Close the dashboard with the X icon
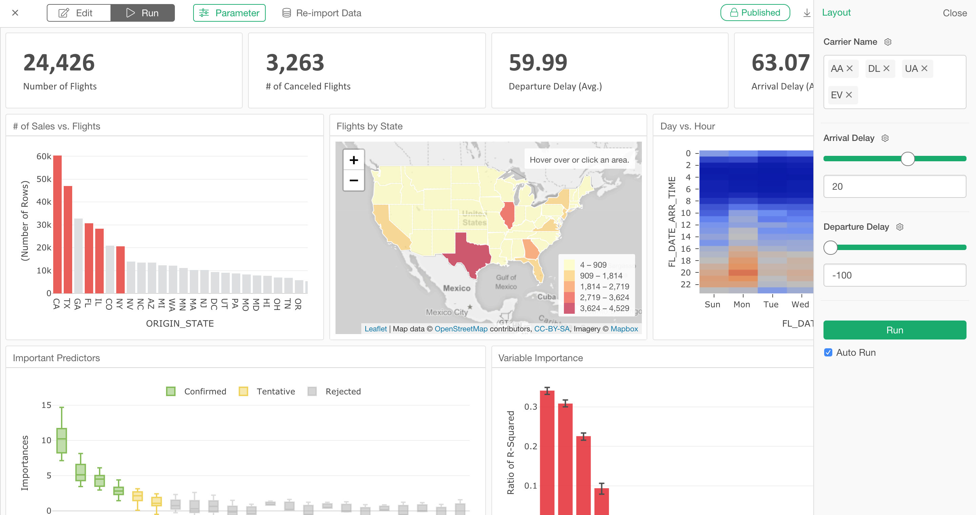 [15, 13]
